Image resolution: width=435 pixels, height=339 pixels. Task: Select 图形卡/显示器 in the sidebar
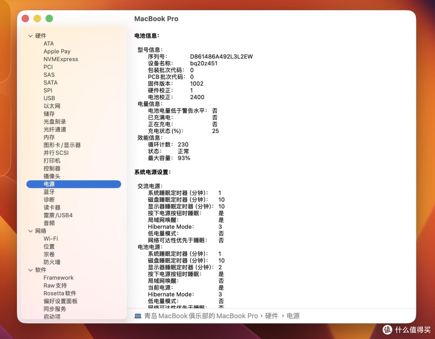pos(62,145)
